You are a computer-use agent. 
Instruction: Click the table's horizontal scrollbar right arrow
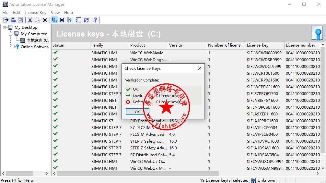[x=318, y=173]
